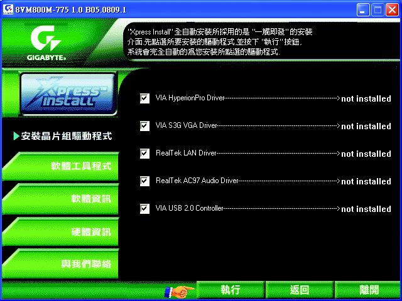Uncheck RealTek AC97 Audio Driver checkbox

pyautogui.click(x=144, y=181)
